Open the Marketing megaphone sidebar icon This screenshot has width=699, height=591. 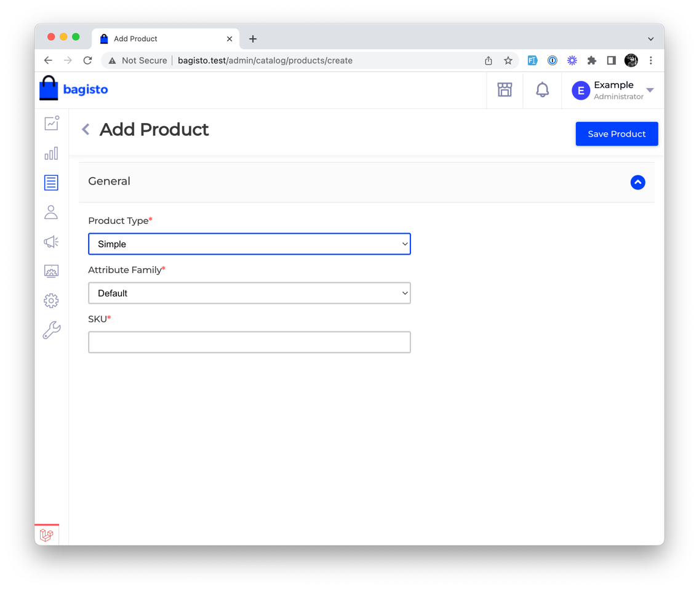tap(51, 242)
